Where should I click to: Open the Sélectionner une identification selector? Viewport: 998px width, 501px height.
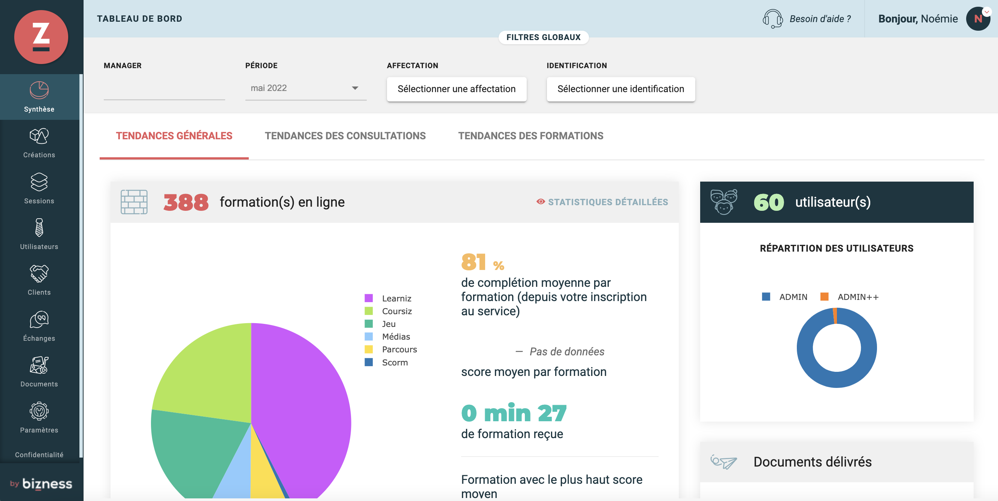coord(621,89)
